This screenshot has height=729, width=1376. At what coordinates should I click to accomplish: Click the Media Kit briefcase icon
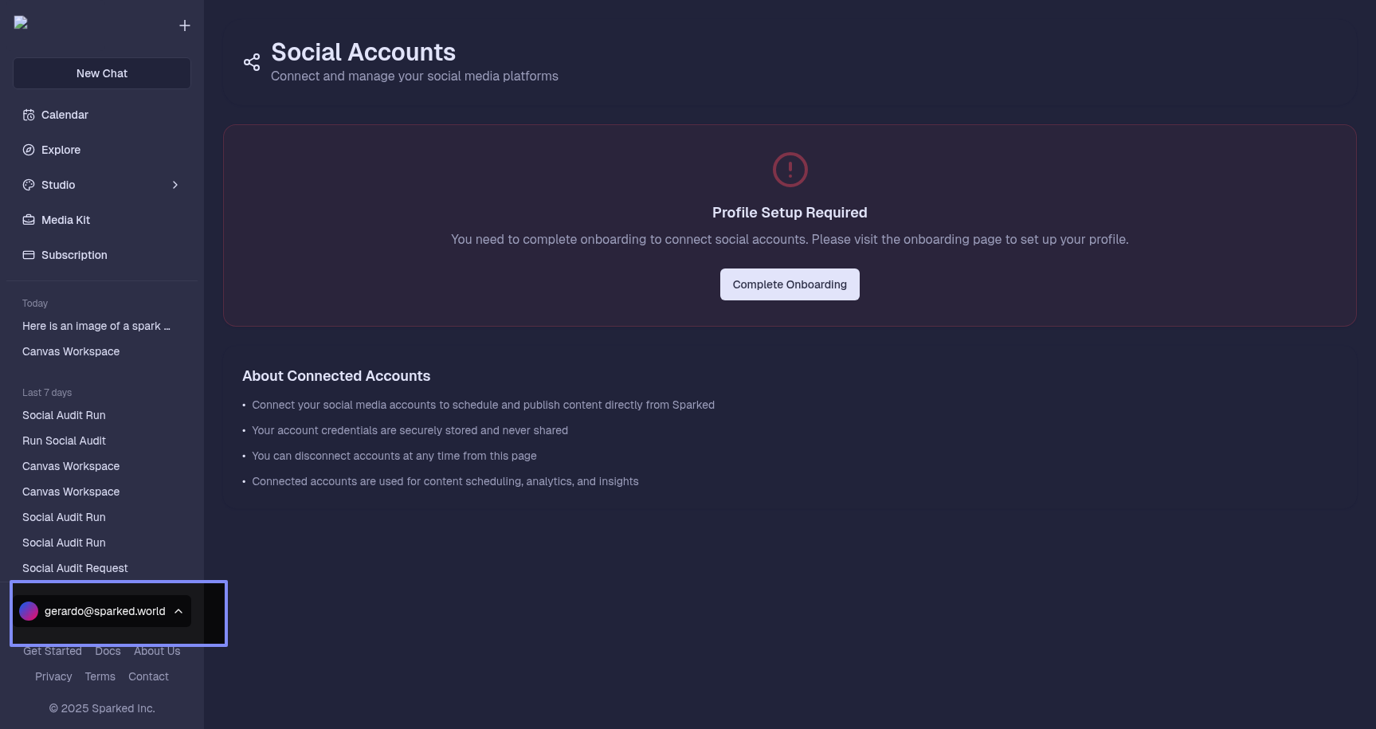click(x=29, y=220)
